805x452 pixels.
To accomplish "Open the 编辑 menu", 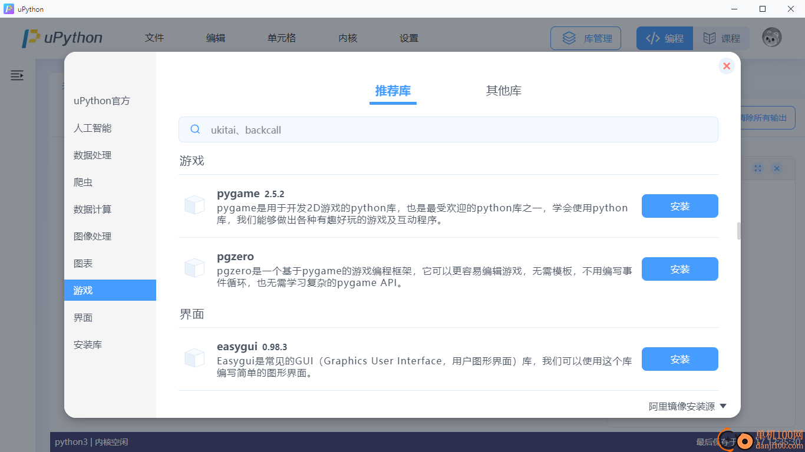I will 216,38.
